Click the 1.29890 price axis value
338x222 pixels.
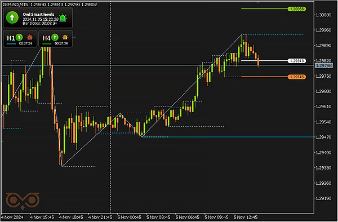coord(323,46)
